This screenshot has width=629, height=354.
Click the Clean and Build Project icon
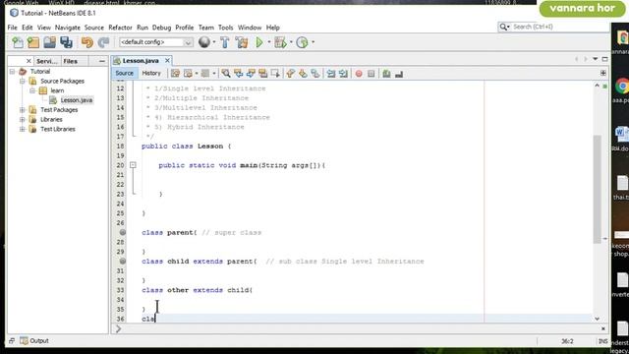pos(242,42)
